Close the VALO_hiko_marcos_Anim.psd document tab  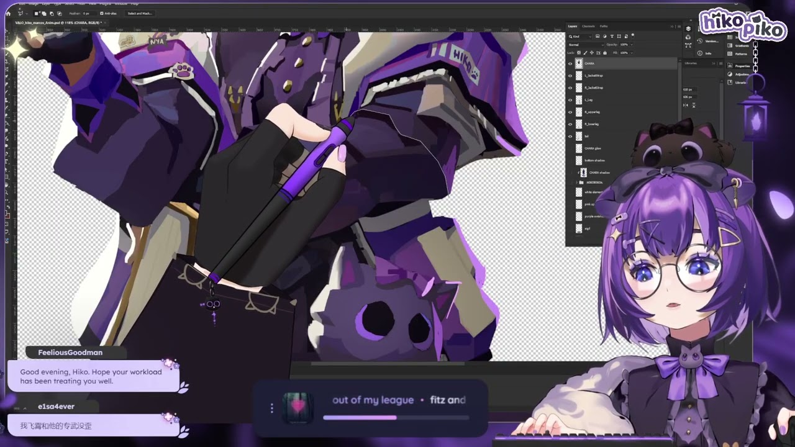point(105,22)
